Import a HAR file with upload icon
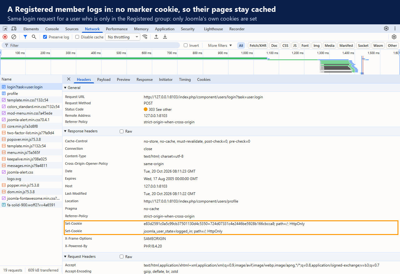This screenshot has height=274, width=400. 156,37
